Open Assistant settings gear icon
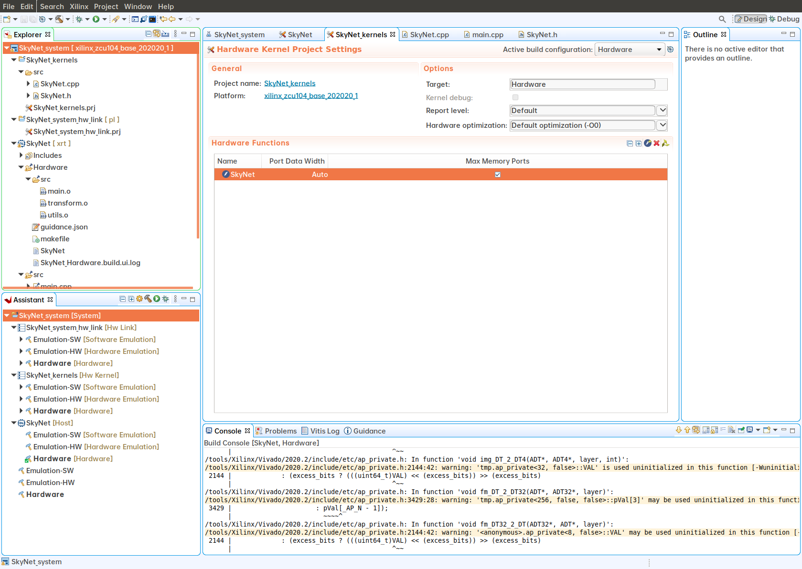 [x=139, y=299]
